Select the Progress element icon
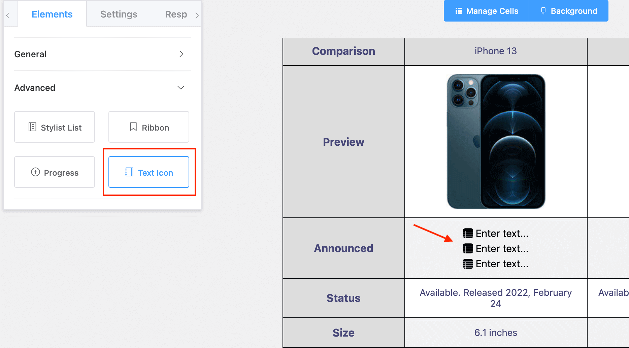This screenshot has height=348, width=629. pos(35,172)
